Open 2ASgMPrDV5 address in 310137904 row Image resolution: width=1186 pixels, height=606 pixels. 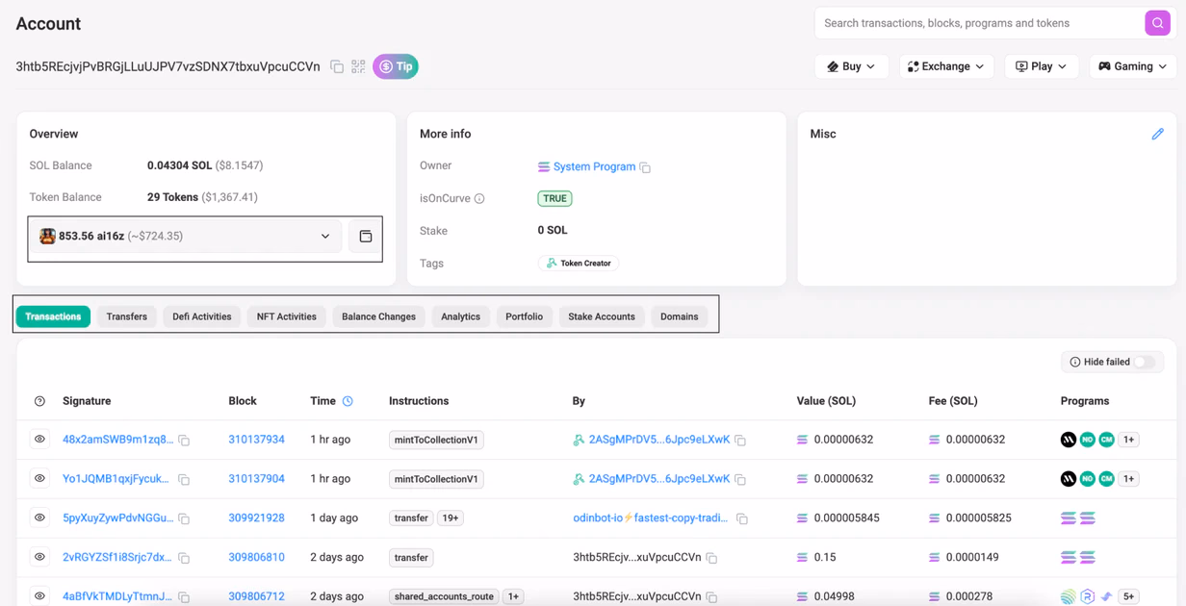(x=659, y=478)
